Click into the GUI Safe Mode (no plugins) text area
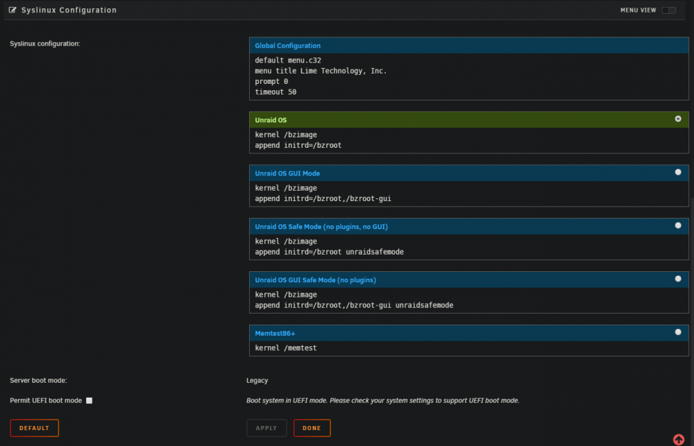This screenshot has width=694, height=446. (x=468, y=300)
